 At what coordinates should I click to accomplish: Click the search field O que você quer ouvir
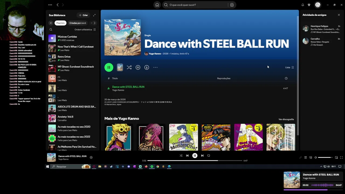195,5
